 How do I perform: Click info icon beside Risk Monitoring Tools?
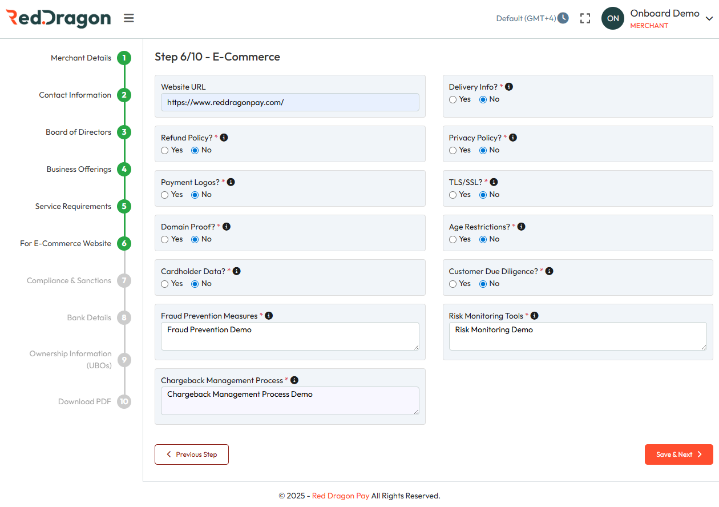click(535, 316)
